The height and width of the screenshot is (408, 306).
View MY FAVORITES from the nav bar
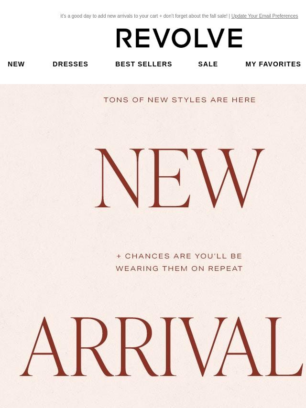[273, 64]
